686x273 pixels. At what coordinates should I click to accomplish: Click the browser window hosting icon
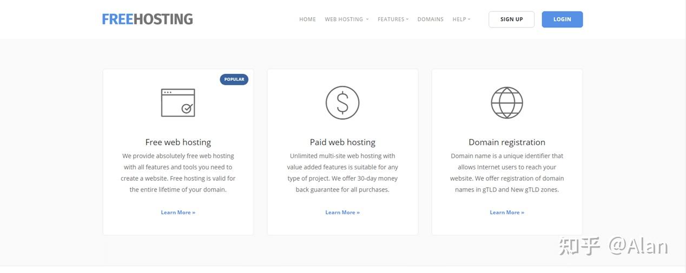pyautogui.click(x=178, y=103)
